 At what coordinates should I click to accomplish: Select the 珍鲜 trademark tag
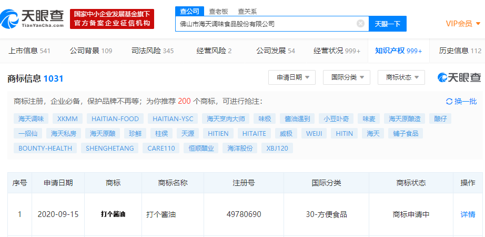click(x=135, y=134)
